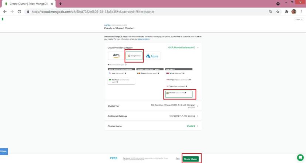Click the Asia Pacific header
Image resolution: width=306 pixels, height=163 pixels.
coord(179,69)
